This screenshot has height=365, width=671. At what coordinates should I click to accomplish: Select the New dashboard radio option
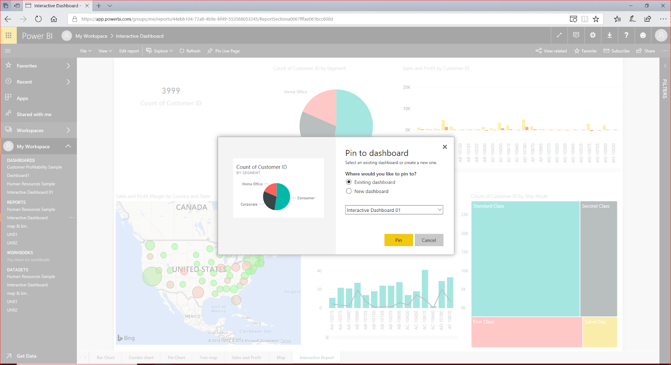point(349,191)
